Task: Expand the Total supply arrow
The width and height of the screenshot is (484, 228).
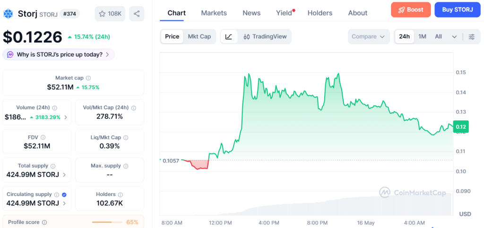Action: 64,175
